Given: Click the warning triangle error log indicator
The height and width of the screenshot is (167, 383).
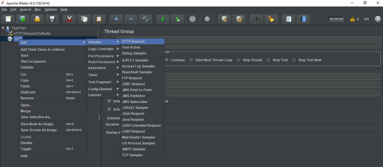Looking at the screenshot, I should [x=352, y=19].
